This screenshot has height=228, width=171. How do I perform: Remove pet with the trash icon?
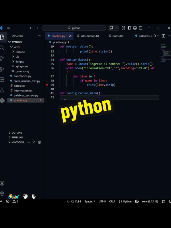(x=39, y=142)
